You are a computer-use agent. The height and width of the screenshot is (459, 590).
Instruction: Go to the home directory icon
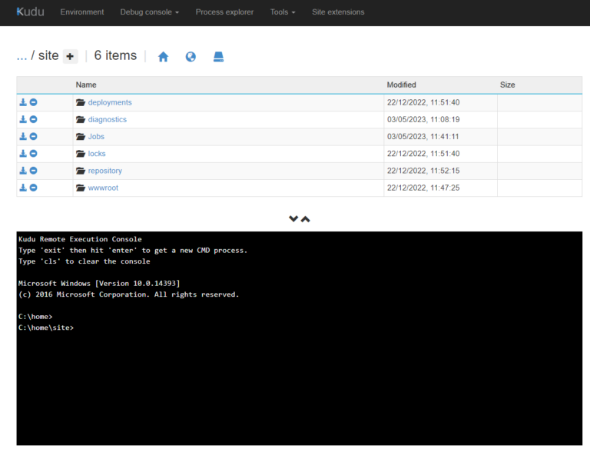(164, 56)
